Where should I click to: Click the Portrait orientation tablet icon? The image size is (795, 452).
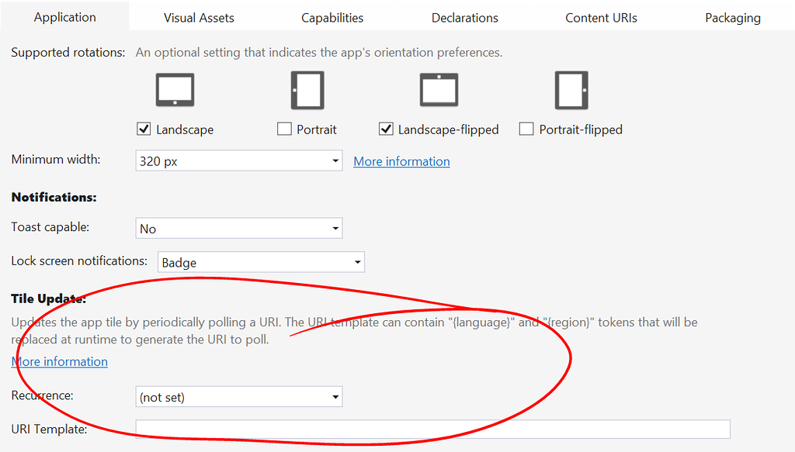(x=307, y=90)
